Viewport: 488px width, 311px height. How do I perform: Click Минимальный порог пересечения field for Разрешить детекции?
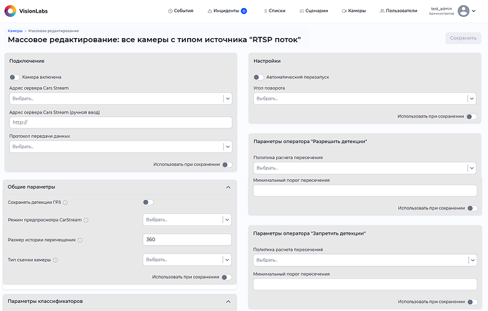pos(365,191)
